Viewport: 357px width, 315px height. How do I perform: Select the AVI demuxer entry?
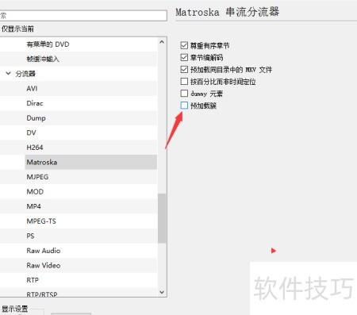(x=32, y=88)
